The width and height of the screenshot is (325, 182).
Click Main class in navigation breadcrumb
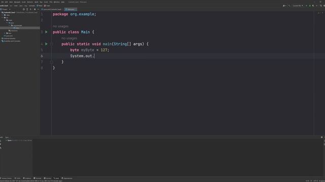[x=40, y=6]
